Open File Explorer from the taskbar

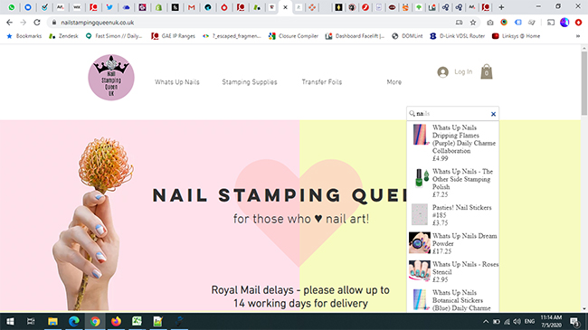52,321
